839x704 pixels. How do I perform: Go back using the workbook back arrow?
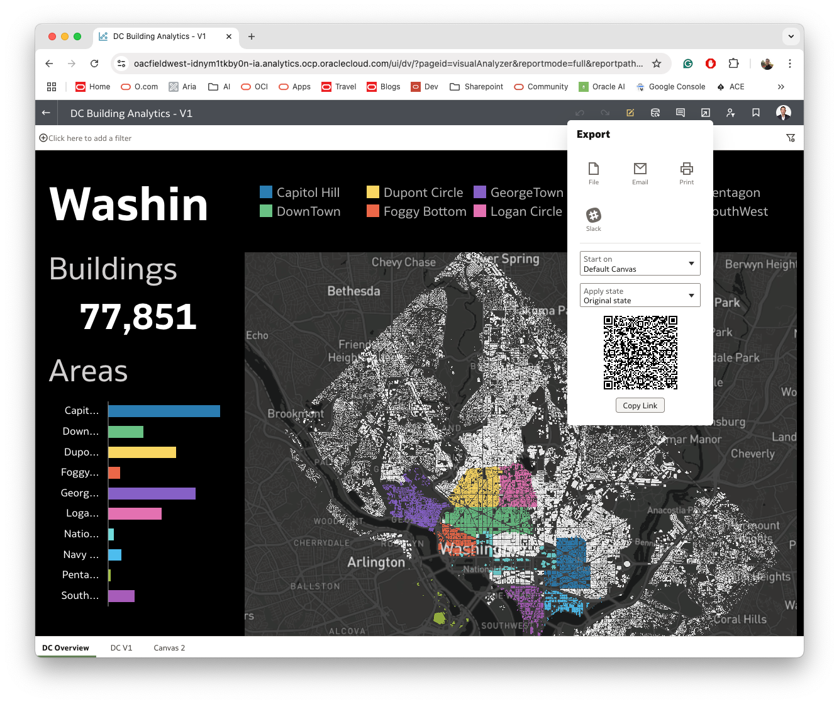click(46, 113)
